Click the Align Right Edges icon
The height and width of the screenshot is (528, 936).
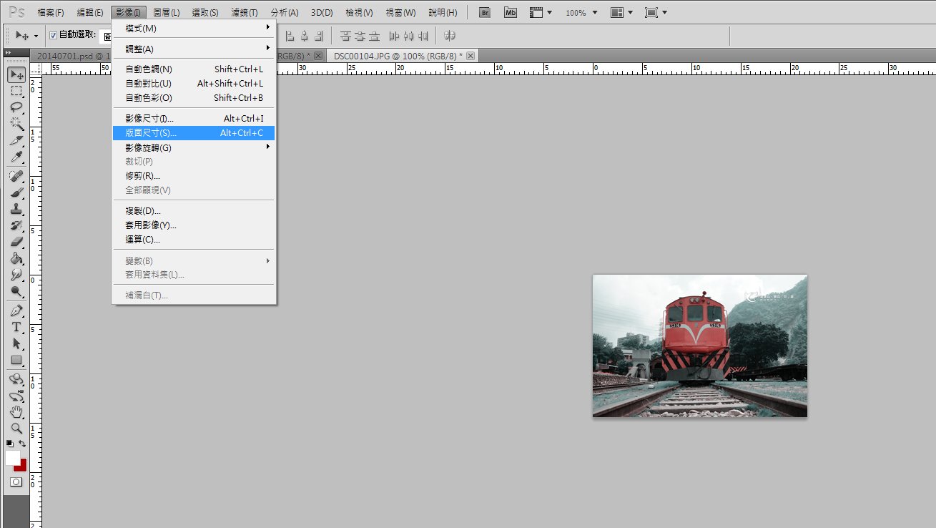318,36
